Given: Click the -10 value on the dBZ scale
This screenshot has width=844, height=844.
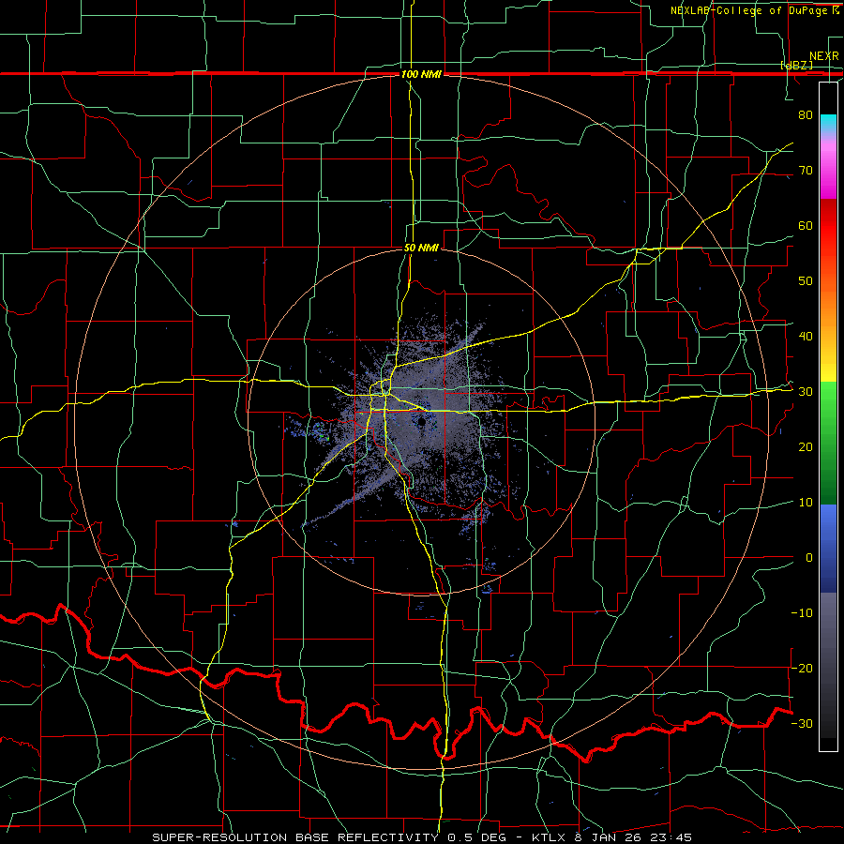Looking at the screenshot, I should (x=802, y=612).
